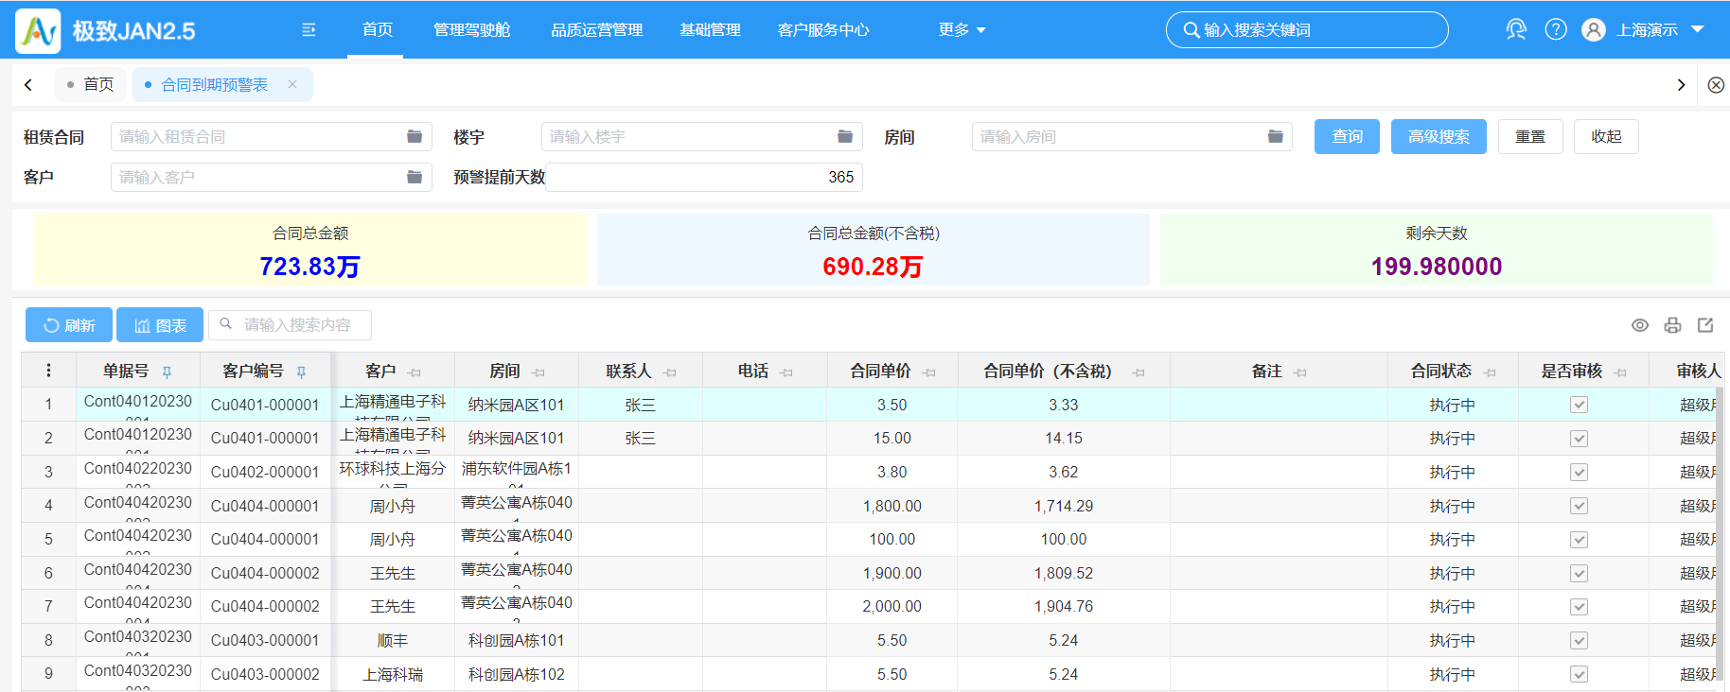Open the customer service headset icon
Viewport: 1730px width, 692px height.
[x=1516, y=29]
